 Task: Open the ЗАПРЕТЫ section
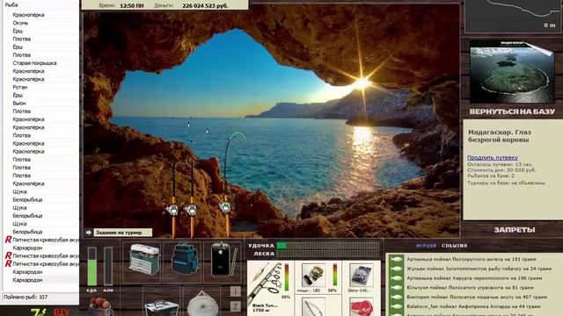[x=514, y=230]
